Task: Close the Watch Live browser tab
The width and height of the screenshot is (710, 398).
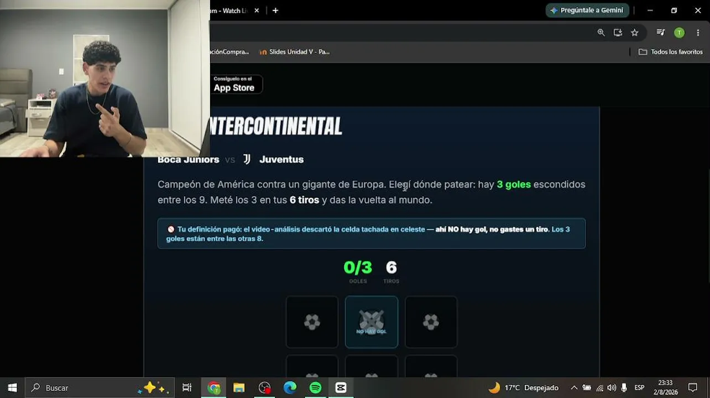Action: tap(257, 11)
